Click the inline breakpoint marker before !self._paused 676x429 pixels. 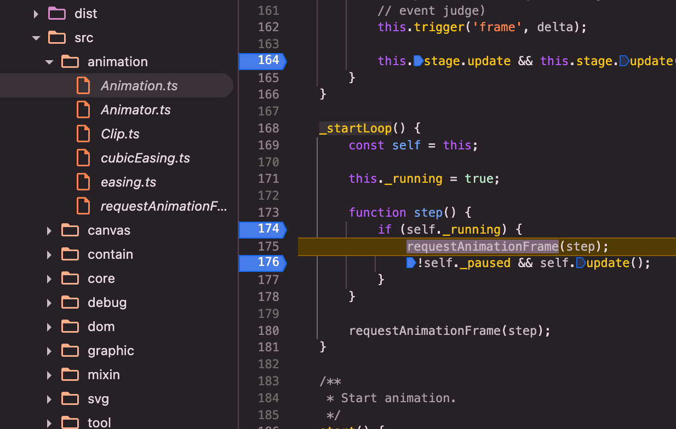(411, 263)
